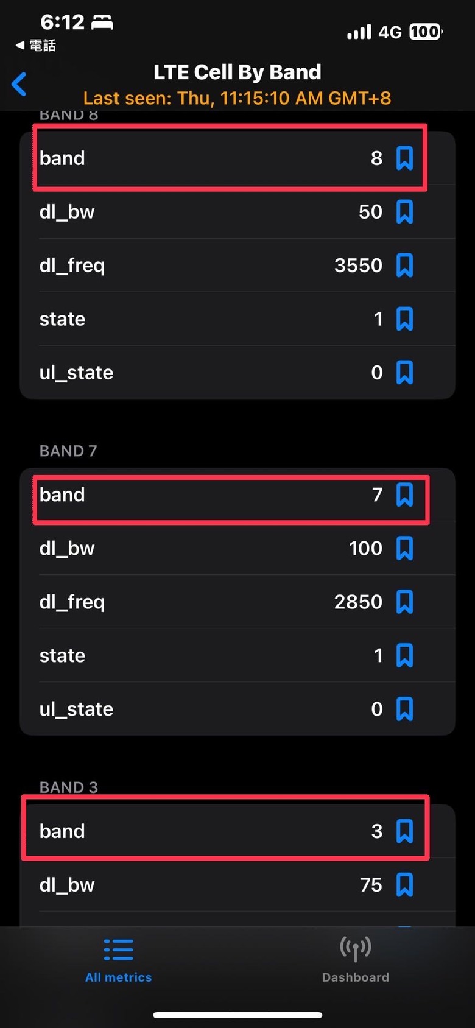Bookmark the dl_freq 2850 metric
Image resolution: width=475 pixels, height=1028 pixels.
pos(404,602)
